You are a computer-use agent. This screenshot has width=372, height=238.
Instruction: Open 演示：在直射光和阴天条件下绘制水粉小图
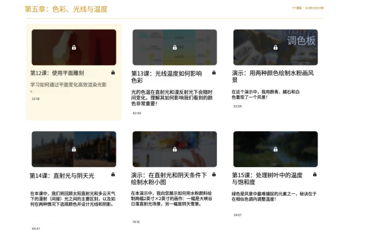pyautogui.click(x=169, y=178)
